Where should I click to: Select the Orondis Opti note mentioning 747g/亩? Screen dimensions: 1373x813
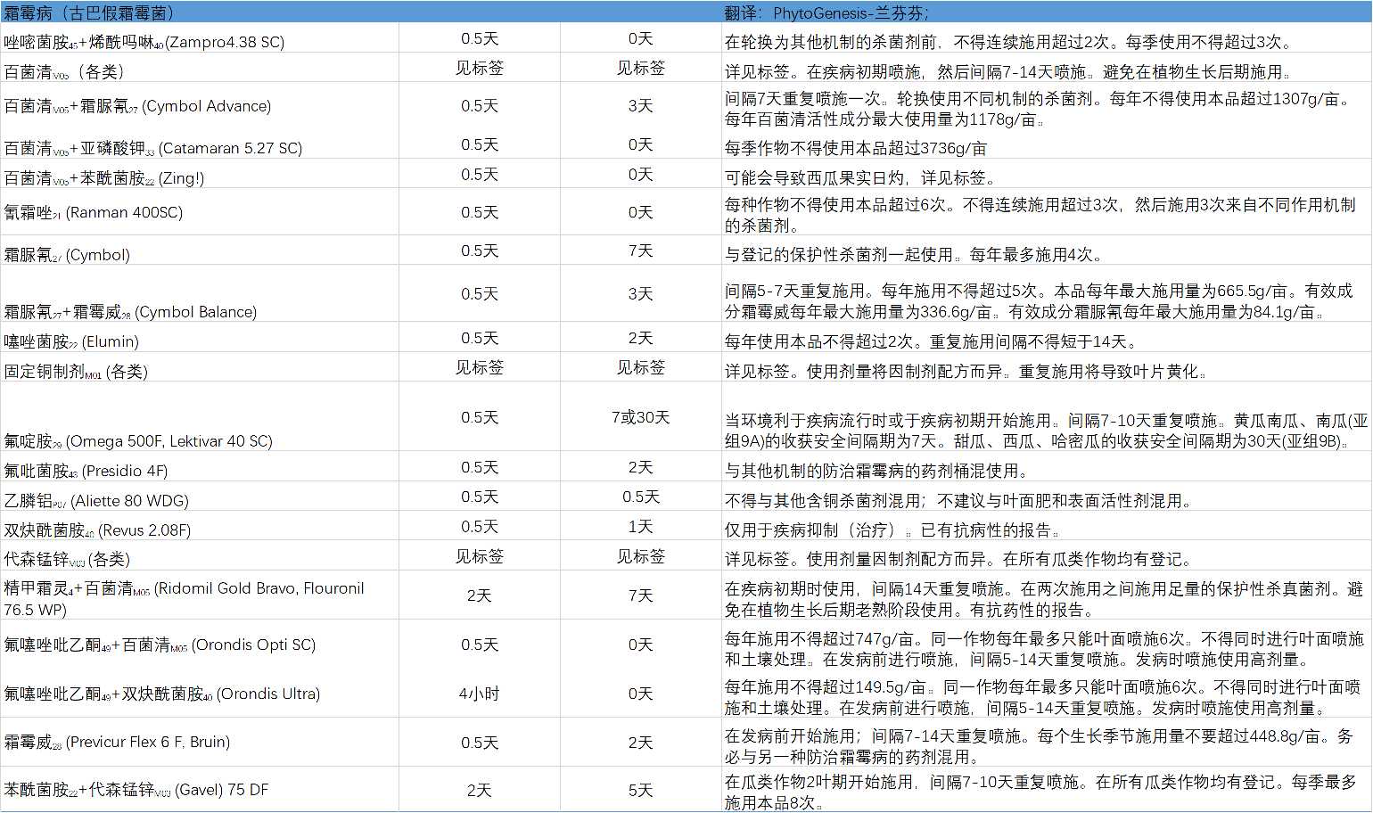[x=1044, y=649]
